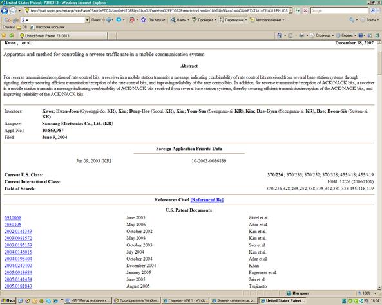The image size is (382, 305).
Task: Open the Referenced By link
Action: click(207, 200)
